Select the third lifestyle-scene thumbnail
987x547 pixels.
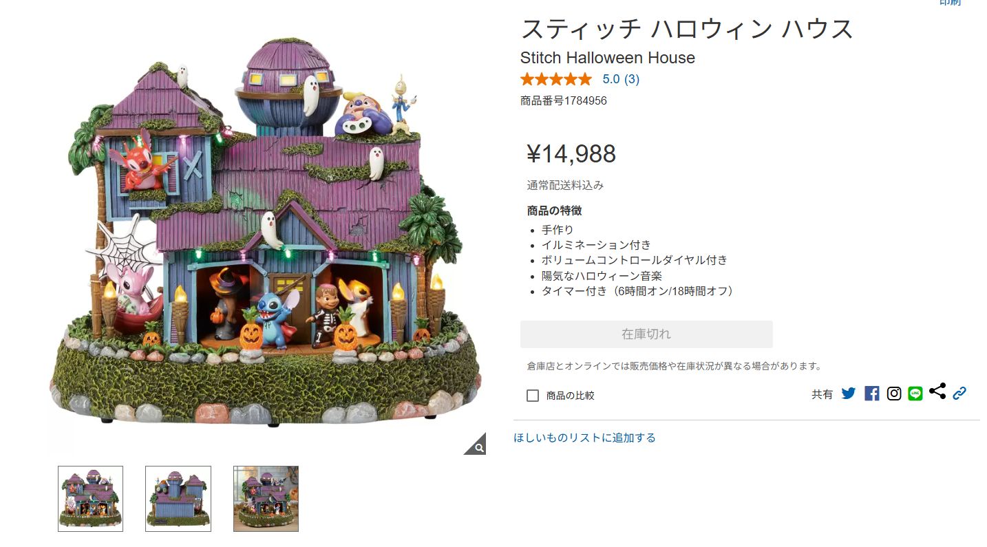266,499
